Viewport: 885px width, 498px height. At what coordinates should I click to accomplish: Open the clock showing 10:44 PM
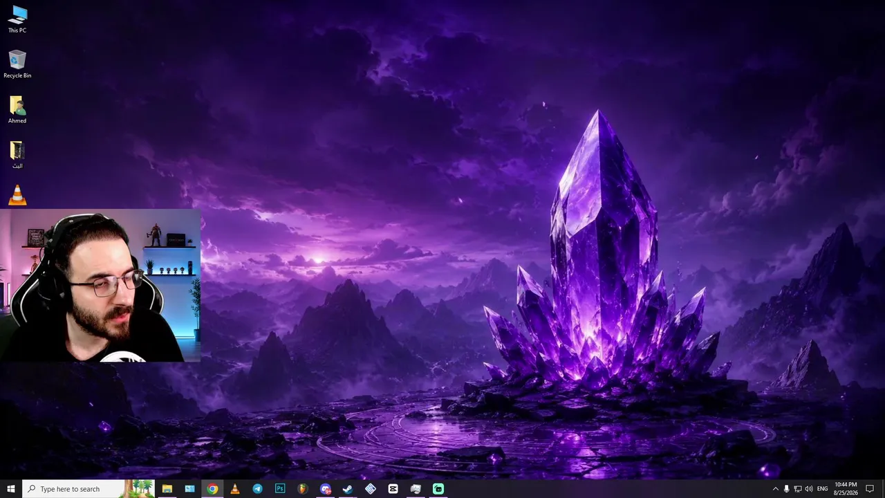click(846, 489)
